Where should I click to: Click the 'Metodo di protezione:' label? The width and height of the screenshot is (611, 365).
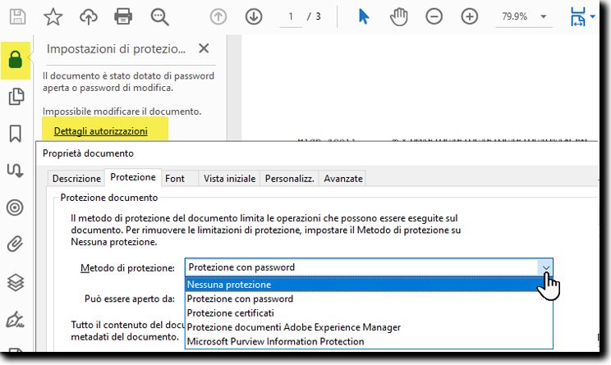(x=127, y=268)
